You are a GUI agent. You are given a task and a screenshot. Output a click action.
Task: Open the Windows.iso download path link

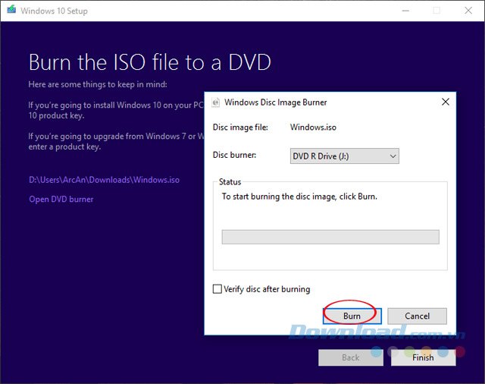click(104, 180)
